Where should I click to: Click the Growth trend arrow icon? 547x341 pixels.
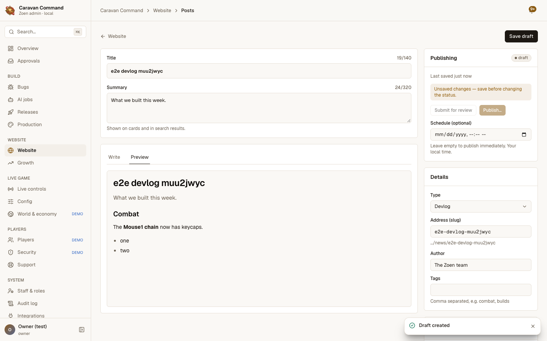pos(11,163)
